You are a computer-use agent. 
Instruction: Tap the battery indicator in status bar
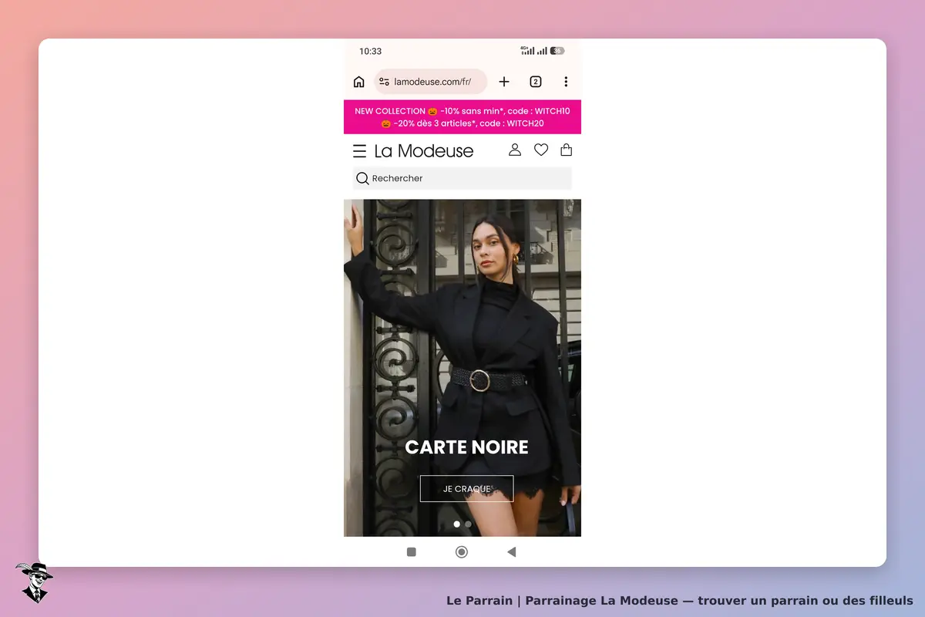557,51
